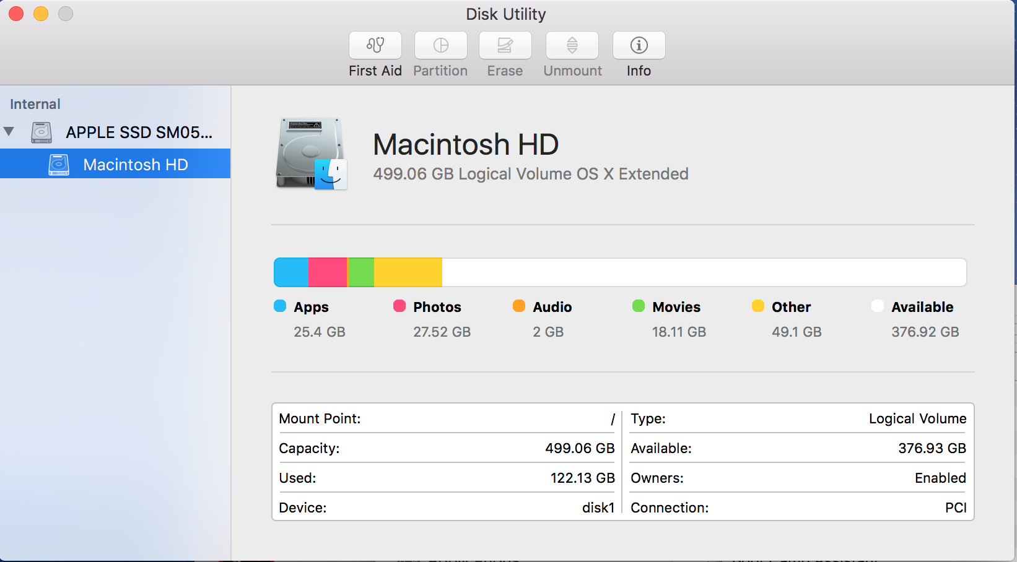
Task: Close the Disk Utility window
Action: pos(16,14)
